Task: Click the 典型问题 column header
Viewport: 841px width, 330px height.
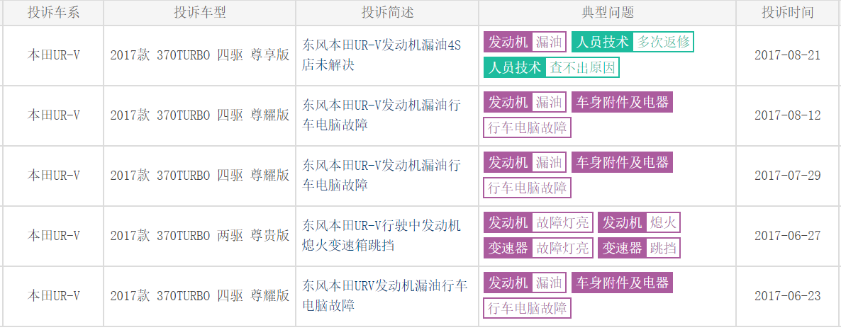Action: (x=607, y=13)
